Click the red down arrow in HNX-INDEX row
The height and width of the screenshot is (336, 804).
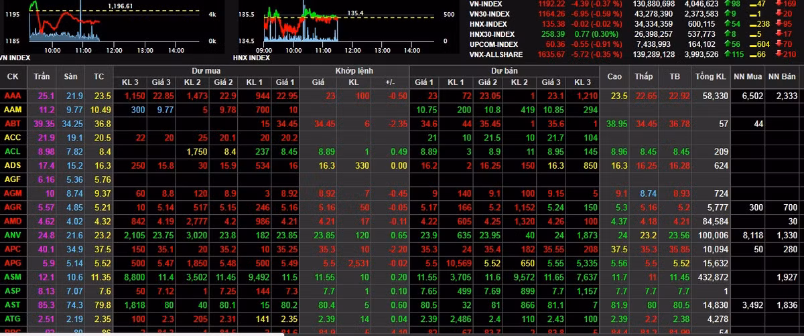click(781, 23)
